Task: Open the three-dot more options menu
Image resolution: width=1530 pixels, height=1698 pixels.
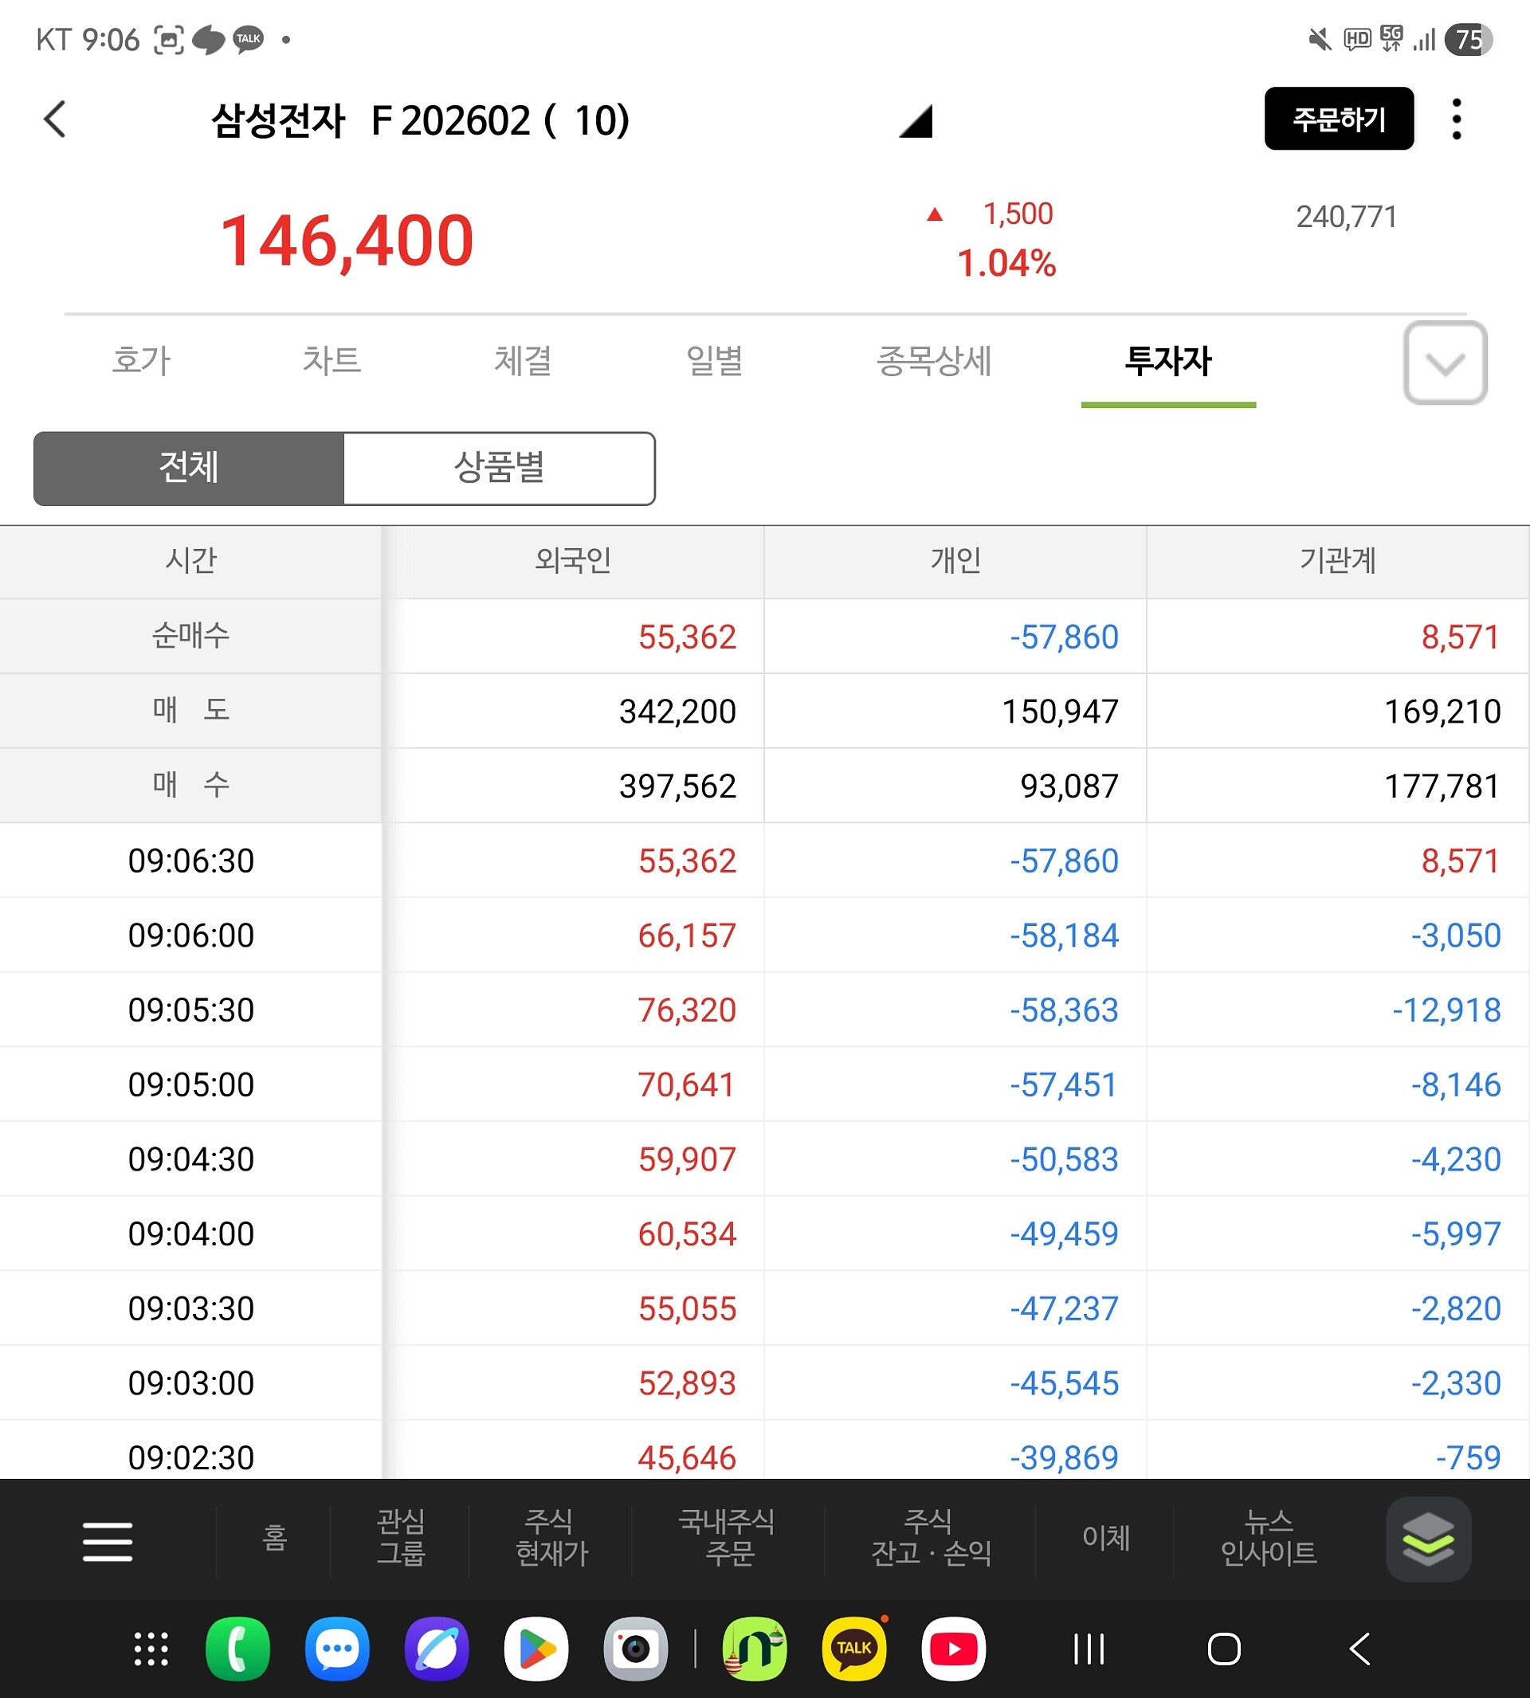Action: click(x=1456, y=120)
